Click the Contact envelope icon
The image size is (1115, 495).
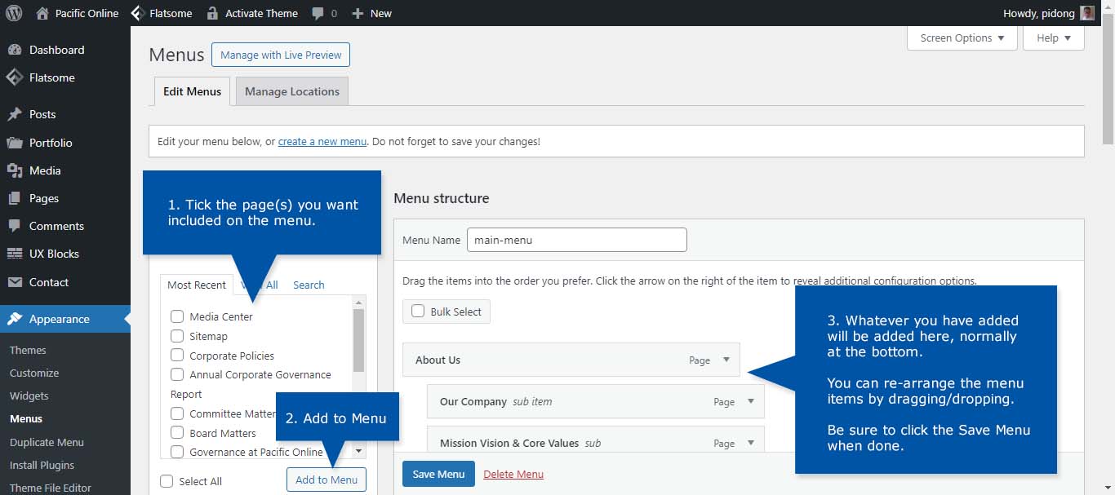click(x=15, y=282)
